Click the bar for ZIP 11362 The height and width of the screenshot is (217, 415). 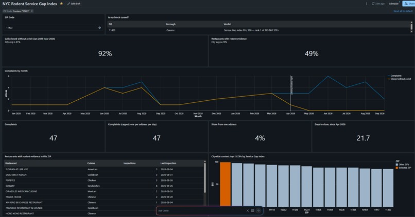click(x=388, y=188)
